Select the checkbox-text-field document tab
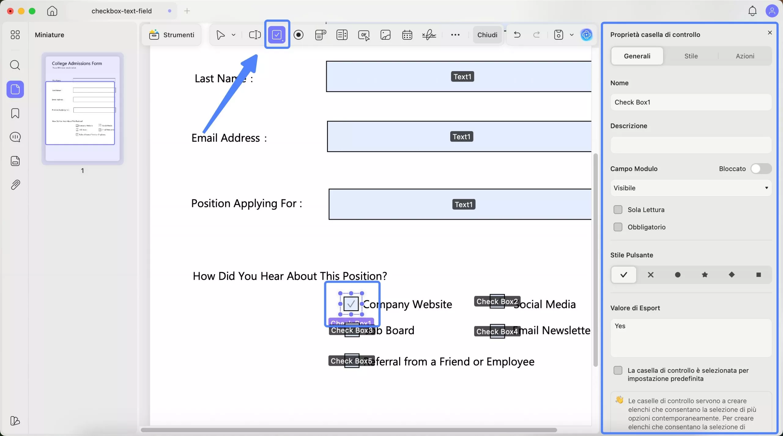783x436 pixels. coord(122,11)
